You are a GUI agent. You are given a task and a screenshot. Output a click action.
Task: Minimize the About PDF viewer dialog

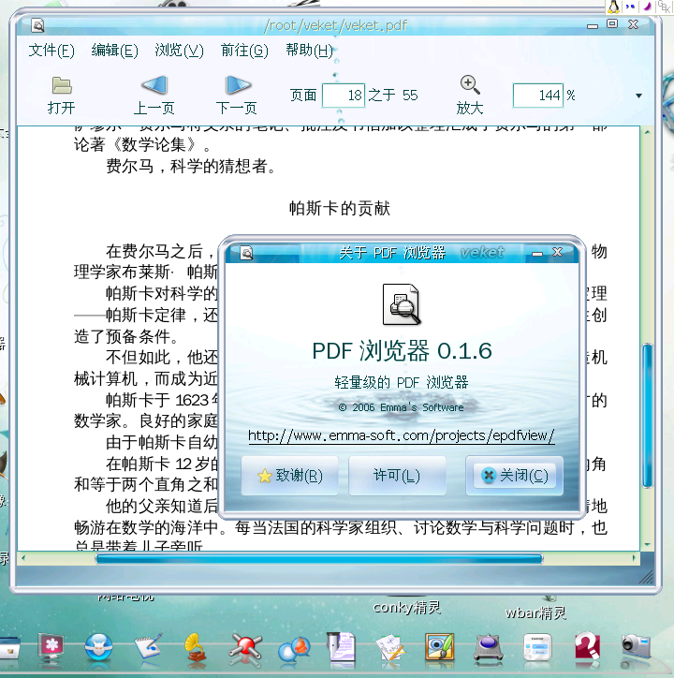[537, 254]
